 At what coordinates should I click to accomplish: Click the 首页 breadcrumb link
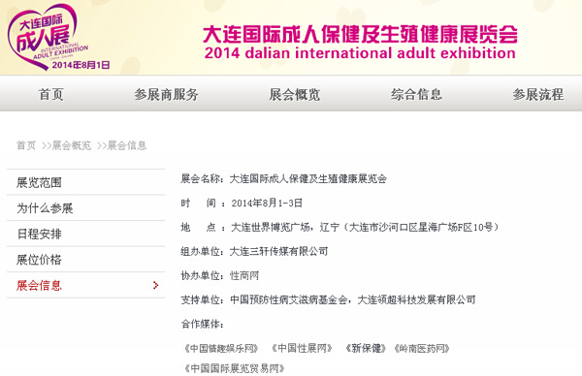coord(26,145)
